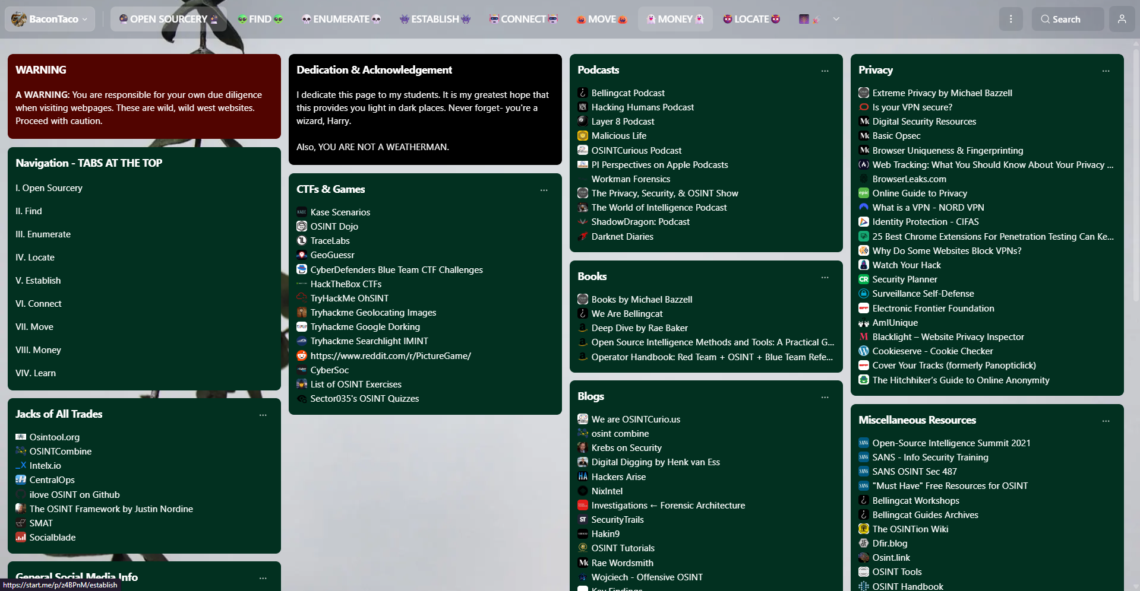Click the Search field in the header

click(x=1068, y=19)
